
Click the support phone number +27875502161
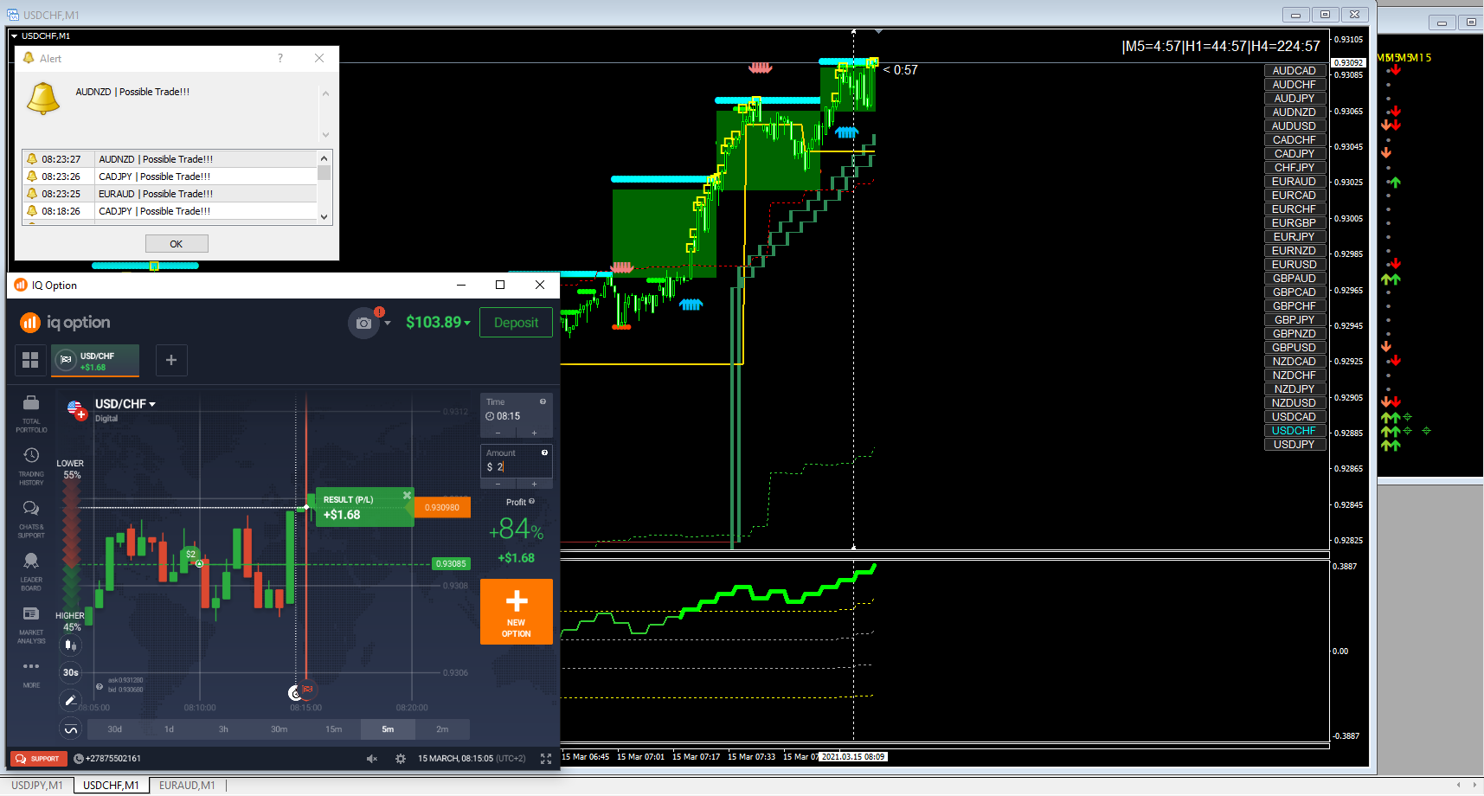[107, 759]
